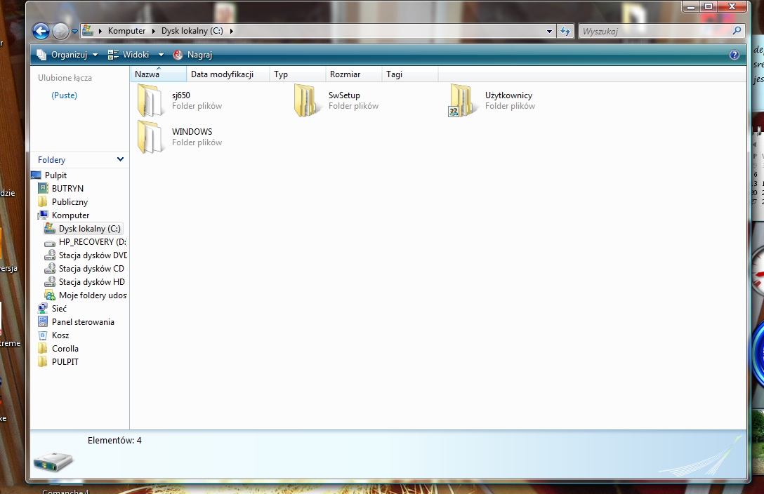This screenshot has height=494, width=764.
Task: Click inside the Wyszukaj search field
Action: coord(653,30)
